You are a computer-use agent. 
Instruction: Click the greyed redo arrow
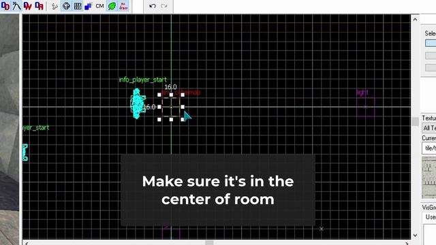point(164,6)
